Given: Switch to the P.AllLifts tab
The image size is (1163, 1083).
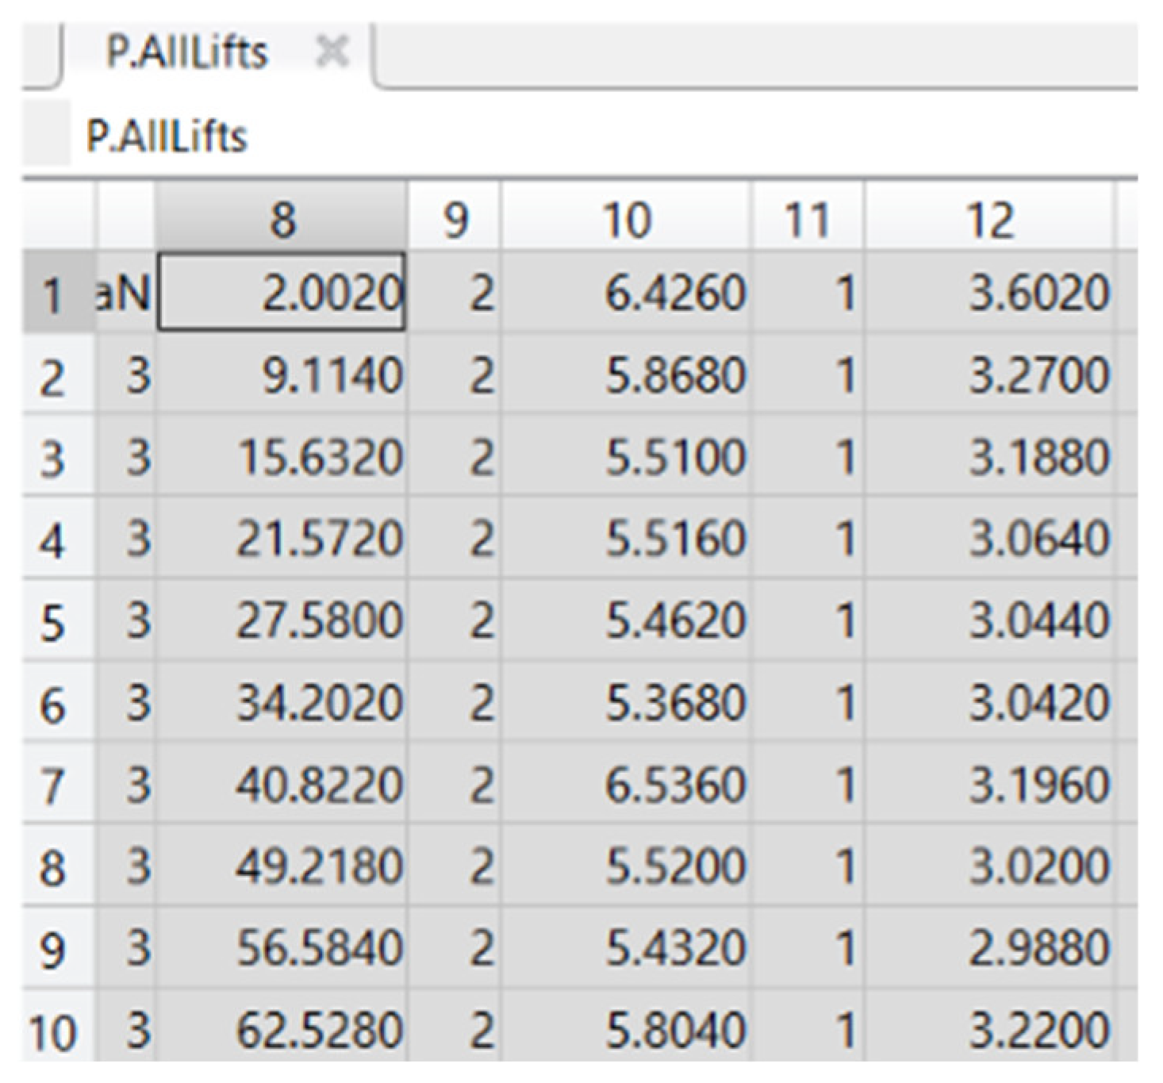Looking at the screenshot, I should coord(187,53).
